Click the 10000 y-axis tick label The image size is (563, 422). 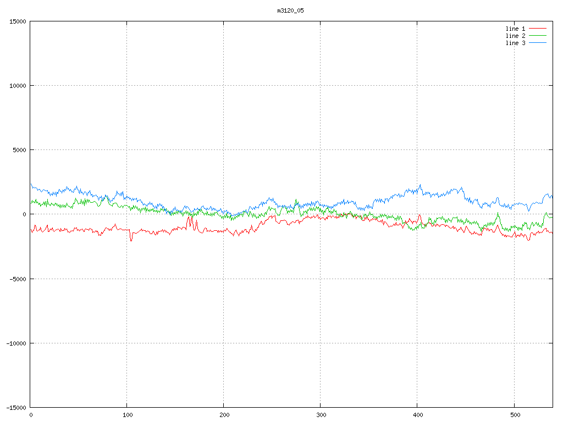18,86
